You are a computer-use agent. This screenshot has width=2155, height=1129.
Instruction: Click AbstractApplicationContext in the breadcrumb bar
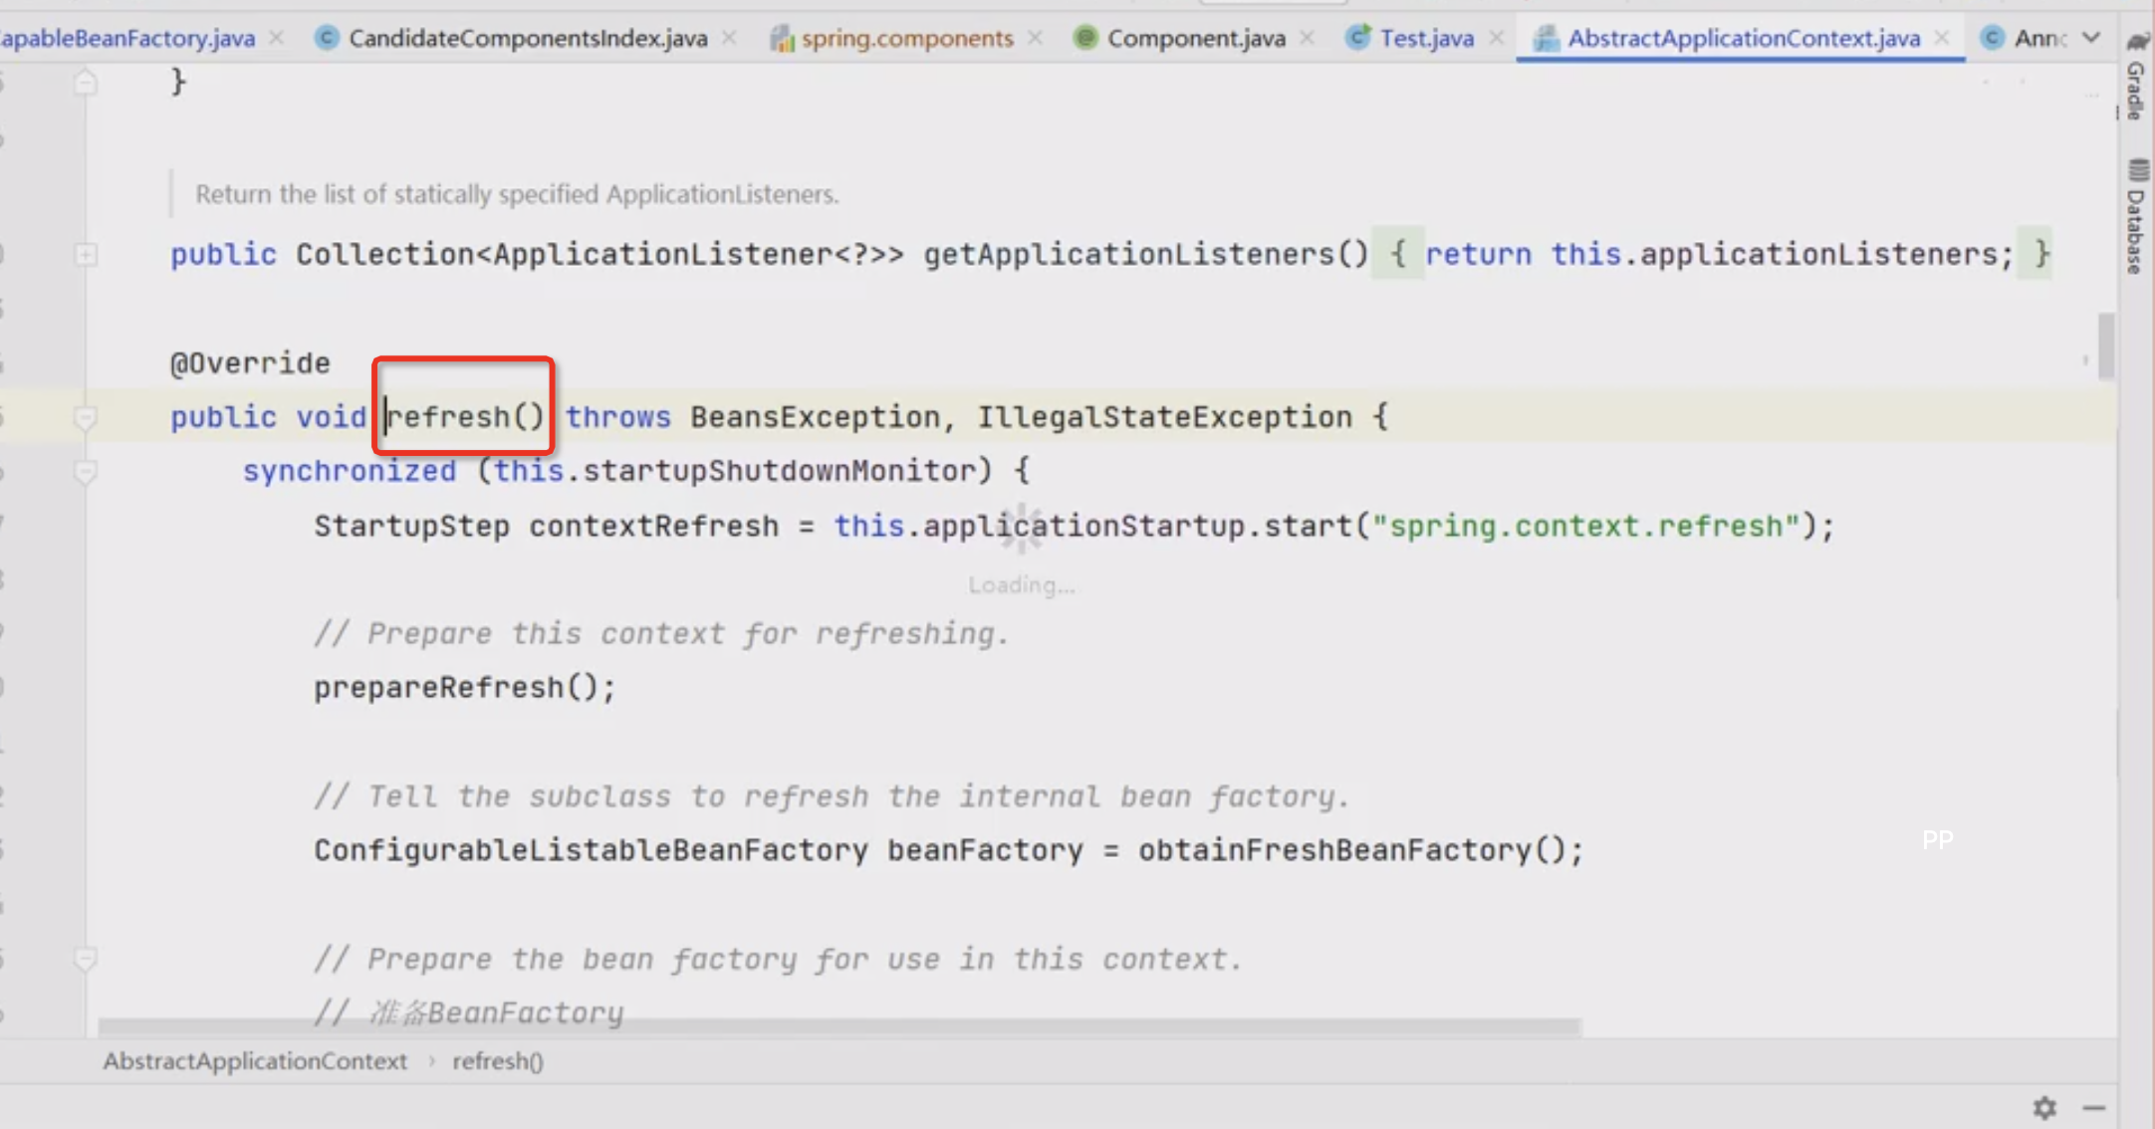click(x=255, y=1061)
